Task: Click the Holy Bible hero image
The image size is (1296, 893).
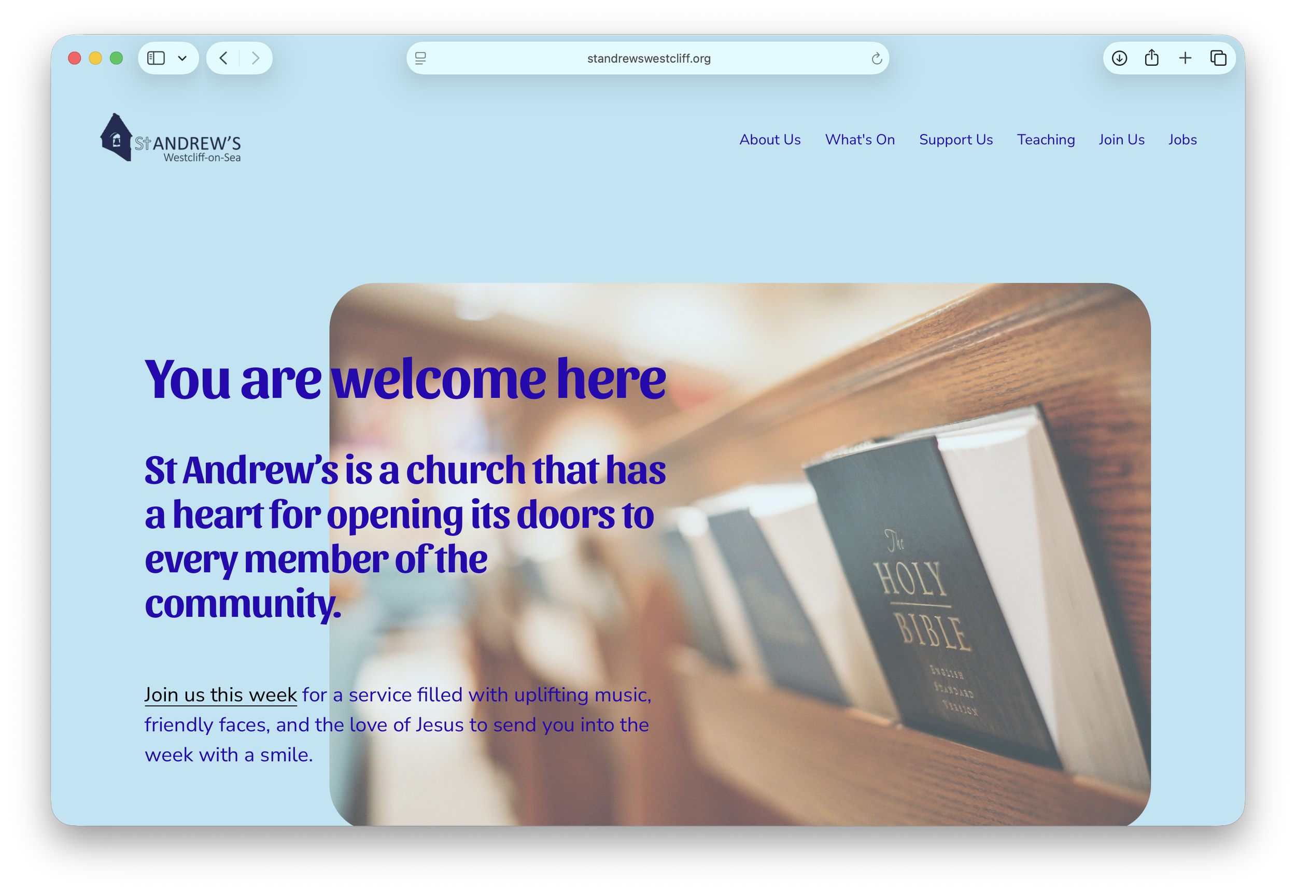Action: 740,554
